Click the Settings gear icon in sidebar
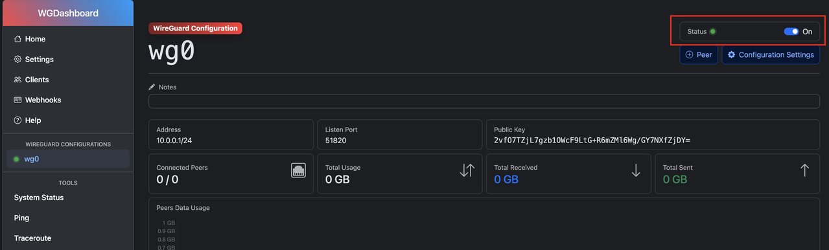The image size is (829, 250). tap(18, 60)
